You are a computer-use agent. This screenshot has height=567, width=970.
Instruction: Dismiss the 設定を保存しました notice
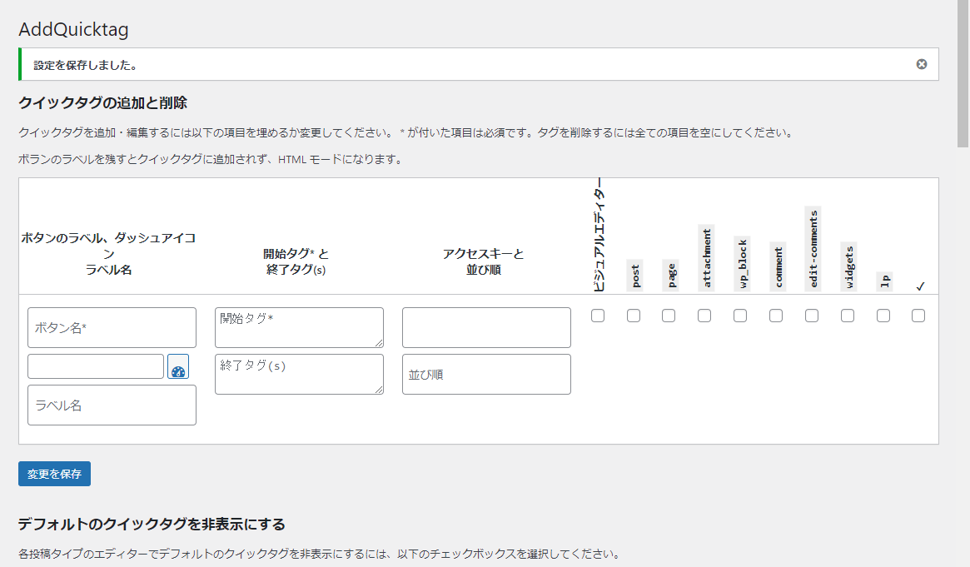pos(921,64)
